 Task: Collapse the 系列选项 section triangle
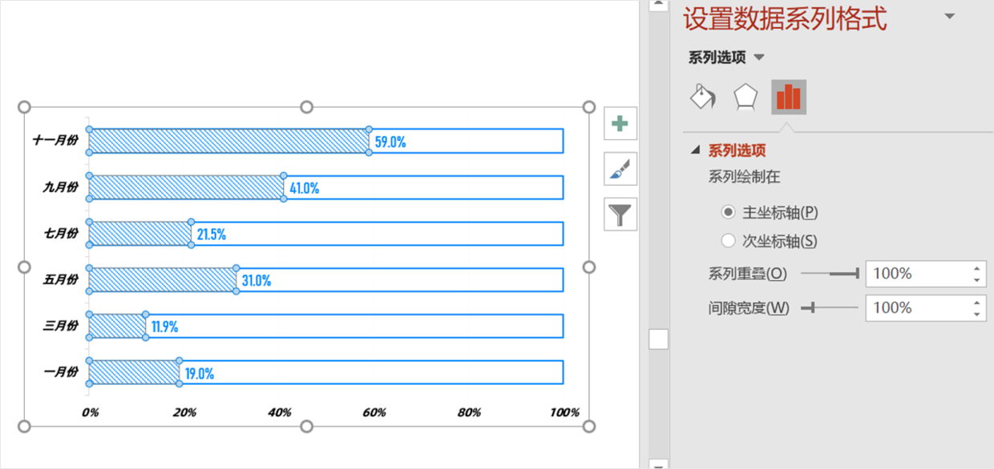point(695,150)
